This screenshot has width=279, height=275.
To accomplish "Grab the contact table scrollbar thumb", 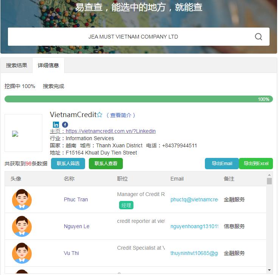I will pyautogui.click(x=269, y=181).
